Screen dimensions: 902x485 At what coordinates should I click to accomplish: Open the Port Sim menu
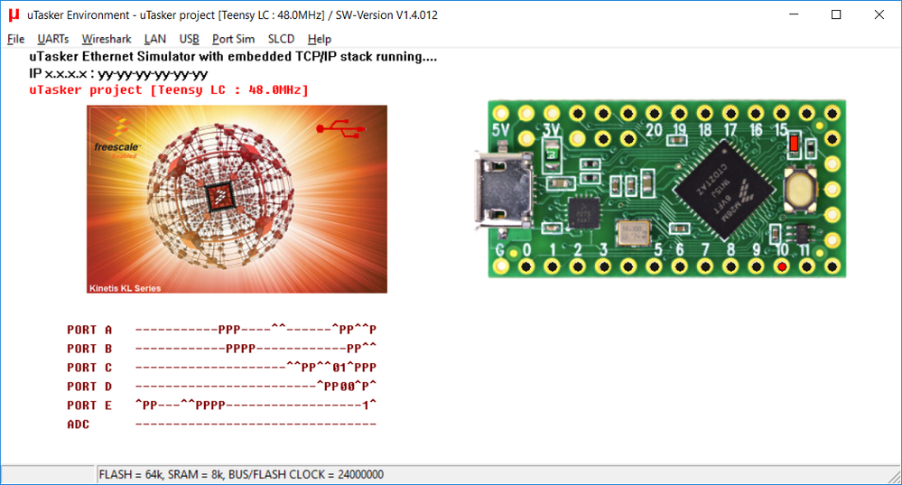click(233, 39)
